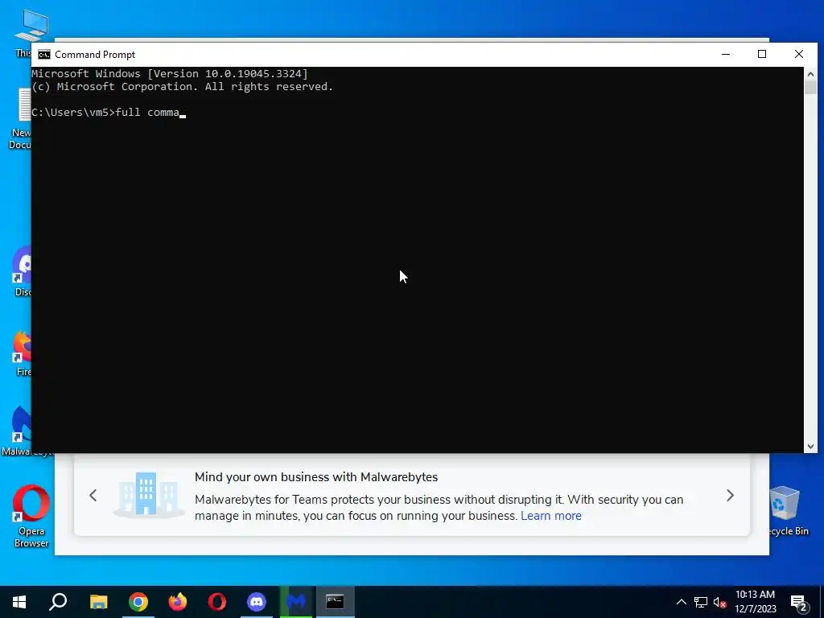Minimize the Command Prompt window
Screen dimensions: 824x618
tap(726, 54)
